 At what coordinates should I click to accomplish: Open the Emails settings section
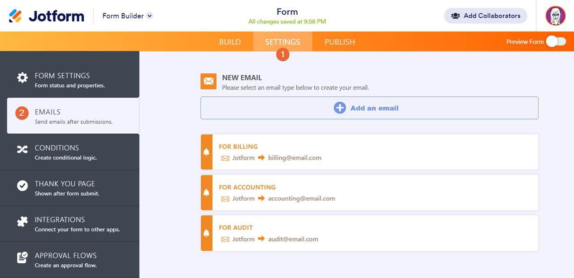click(x=73, y=116)
